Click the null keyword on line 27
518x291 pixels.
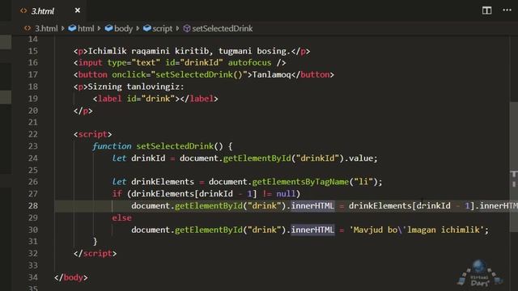tap(286, 194)
